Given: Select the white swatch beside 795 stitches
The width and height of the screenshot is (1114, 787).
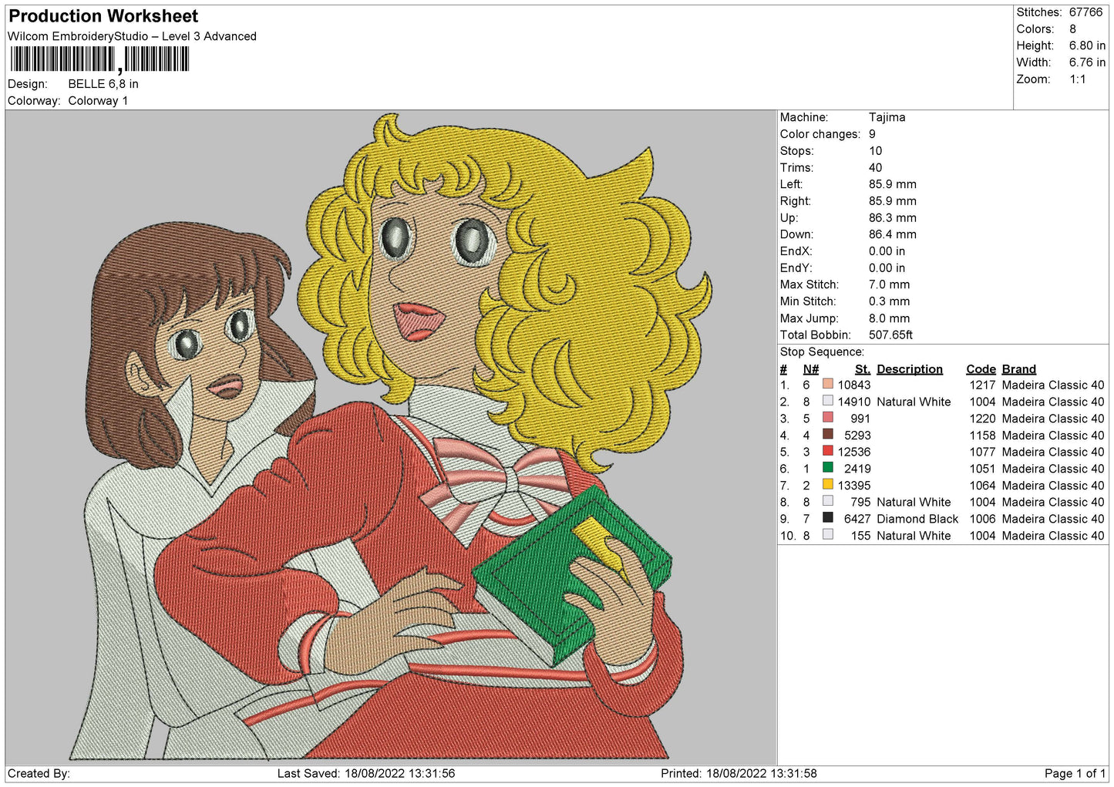Looking at the screenshot, I should click(827, 501).
